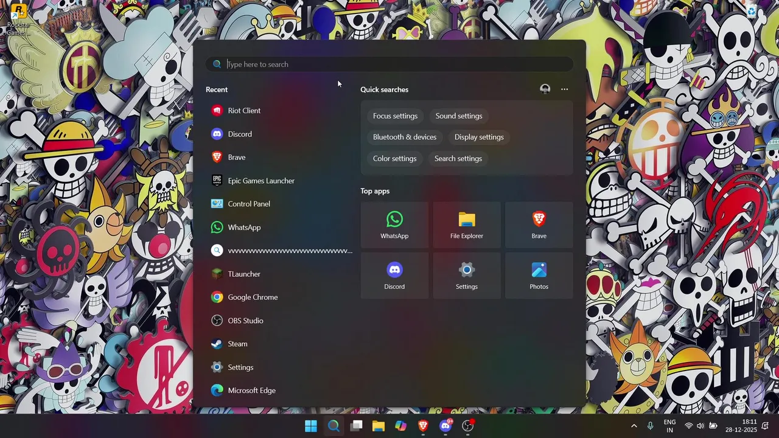Screen dimensions: 779x438
Task: Open the Settings tile in Top apps
Action: (x=467, y=276)
